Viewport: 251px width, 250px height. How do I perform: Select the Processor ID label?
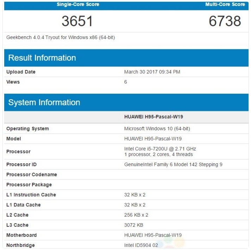coord(21,164)
